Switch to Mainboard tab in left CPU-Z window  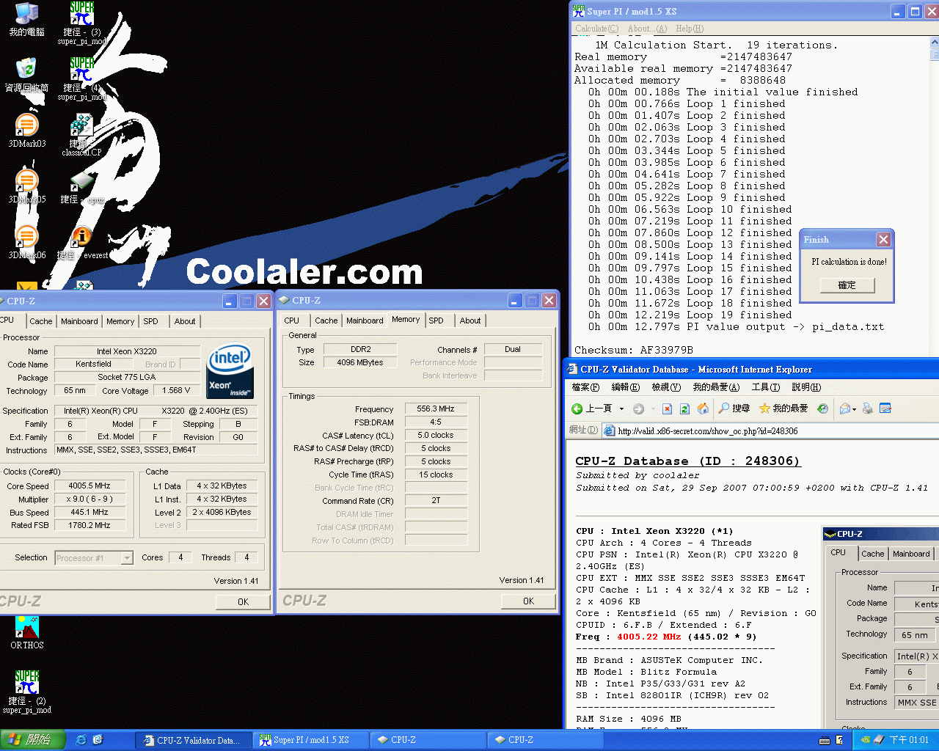pos(79,321)
